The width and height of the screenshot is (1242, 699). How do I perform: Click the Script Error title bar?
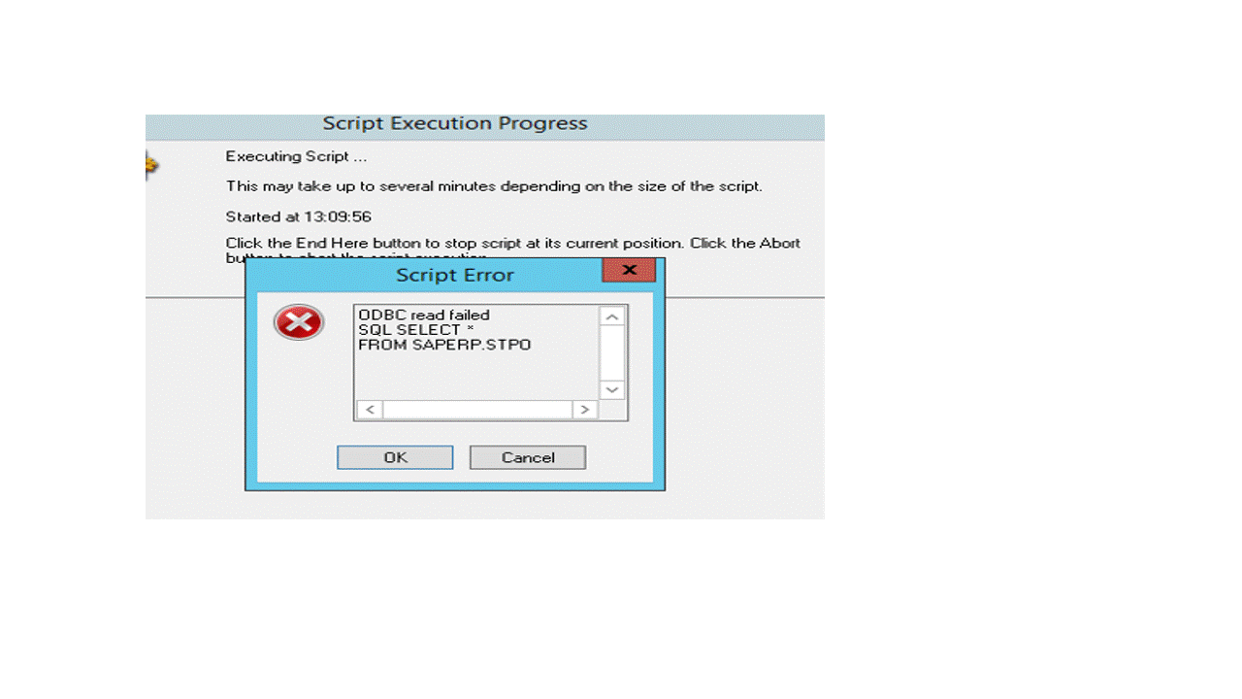point(427,275)
